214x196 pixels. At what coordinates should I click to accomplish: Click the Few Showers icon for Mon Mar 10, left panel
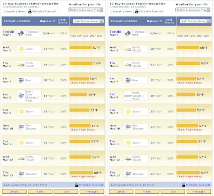pos(21,127)
